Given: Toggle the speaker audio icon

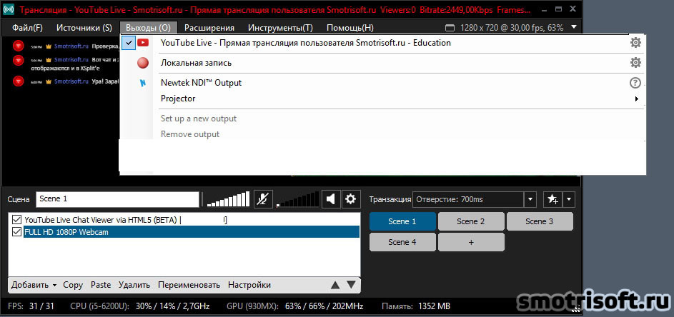Looking at the screenshot, I should pyautogui.click(x=330, y=199).
